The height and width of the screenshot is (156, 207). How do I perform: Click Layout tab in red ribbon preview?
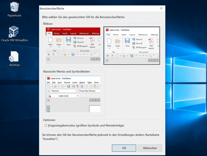point(73,34)
